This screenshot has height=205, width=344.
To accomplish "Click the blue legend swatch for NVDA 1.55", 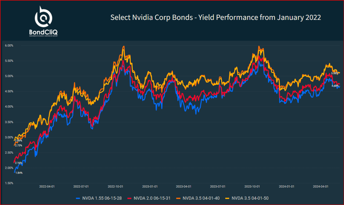I will (78, 198).
